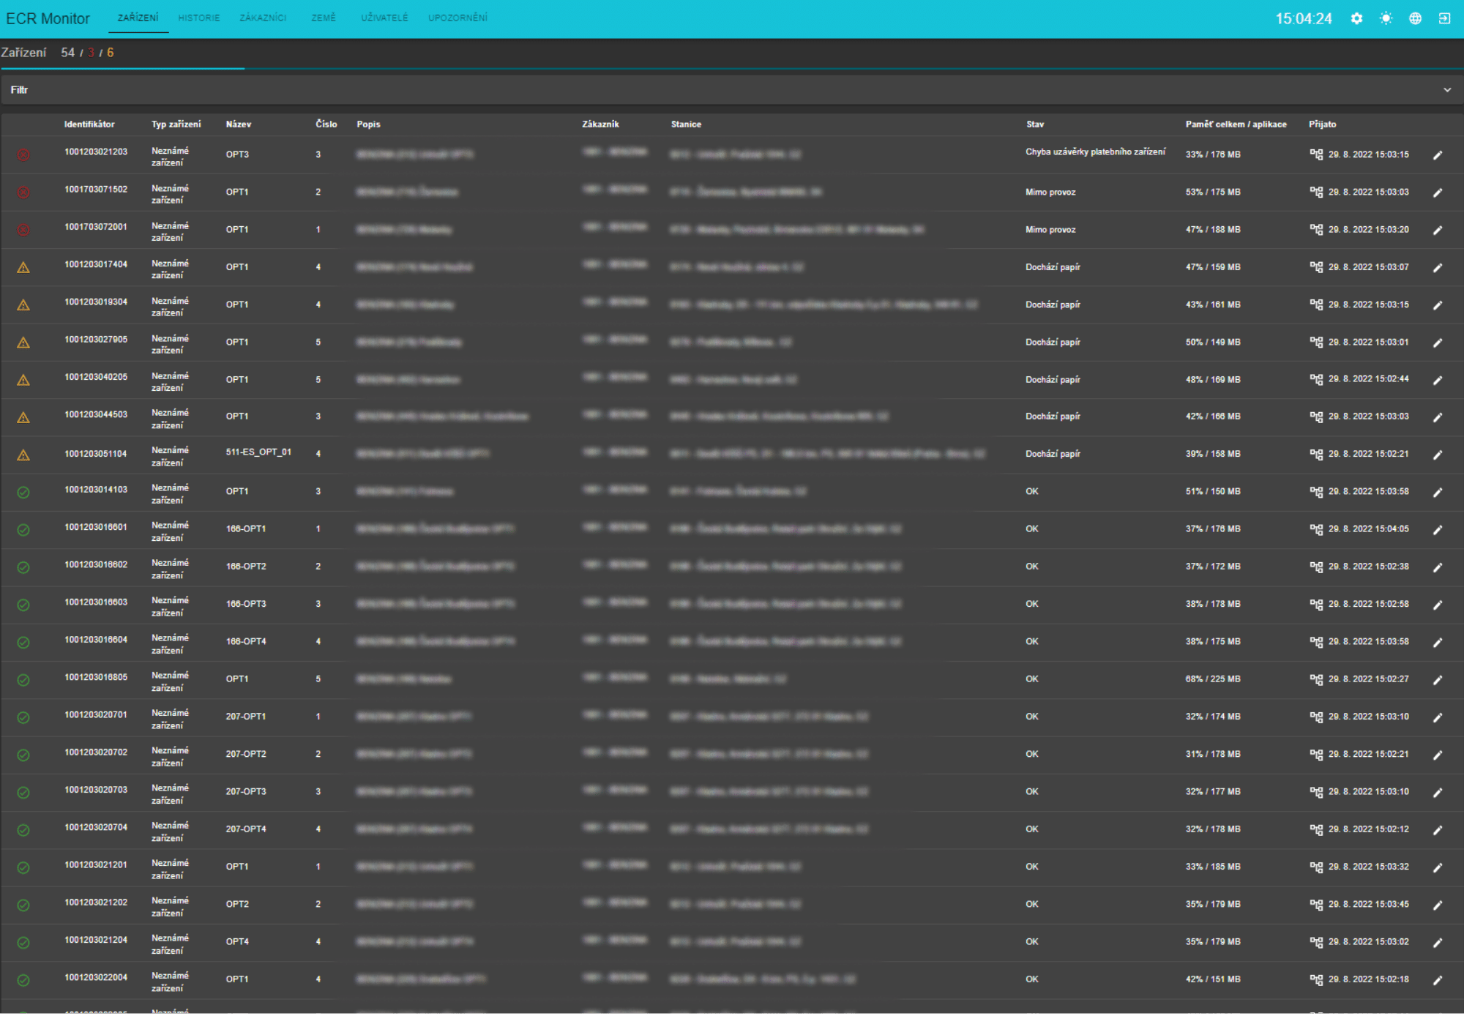Switch to the Historie tab

198,18
